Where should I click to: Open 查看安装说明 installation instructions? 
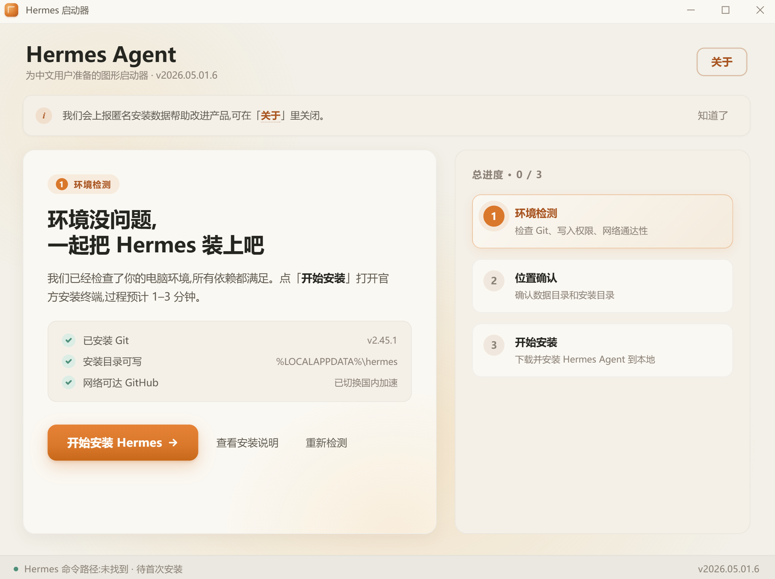(x=248, y=443)
